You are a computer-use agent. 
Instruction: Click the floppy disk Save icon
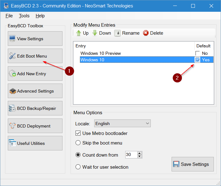click(x=176, y=164)
